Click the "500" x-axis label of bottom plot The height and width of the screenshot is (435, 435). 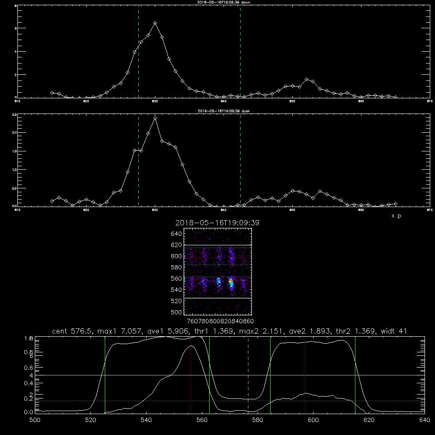point(35,420)
